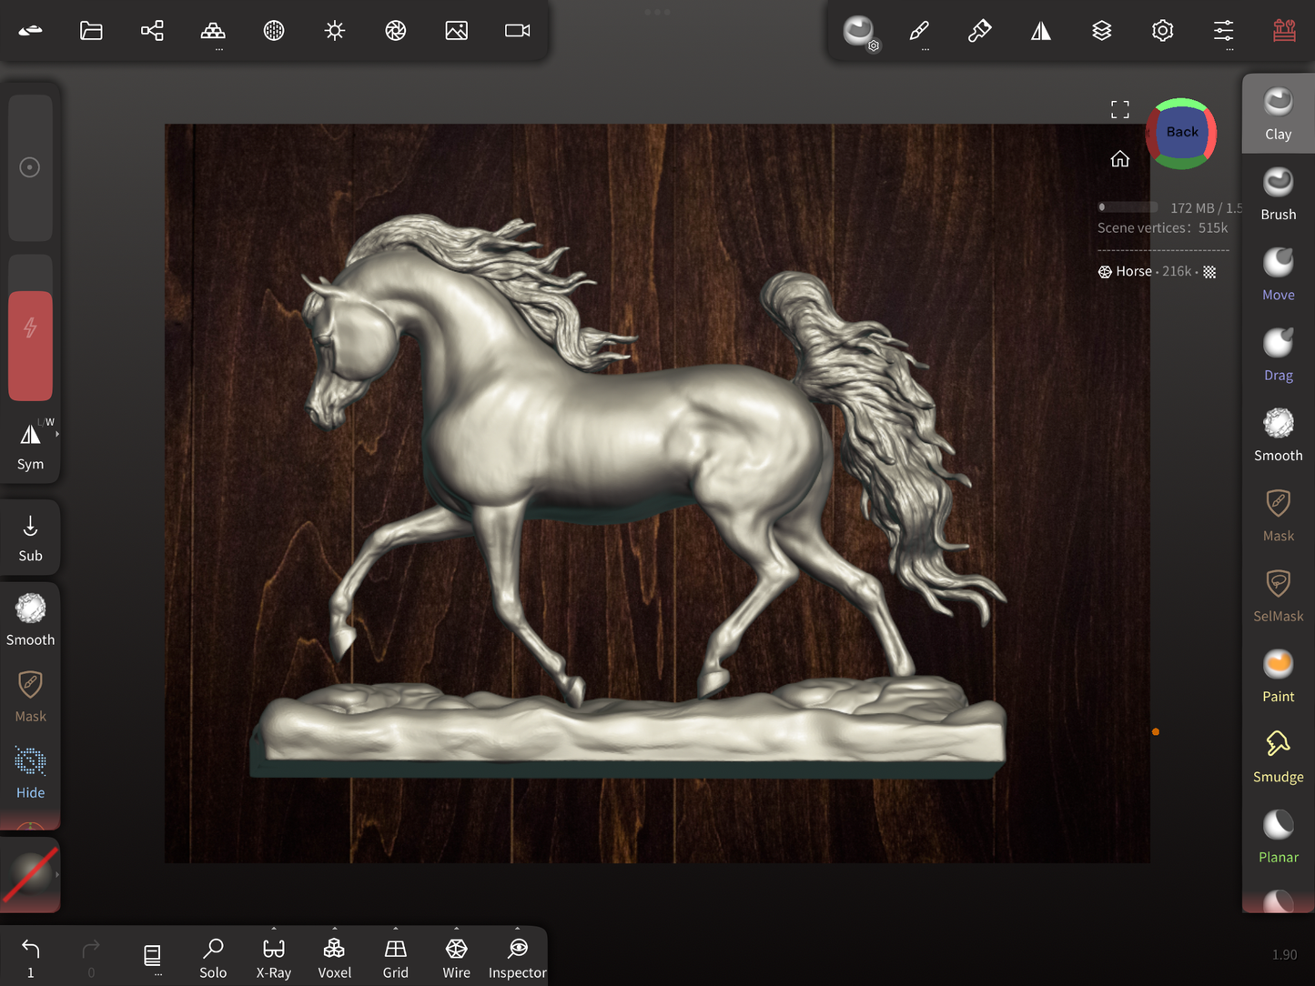
Task: Choose the Drag brush tool
Action: [x=1278, y=355]
